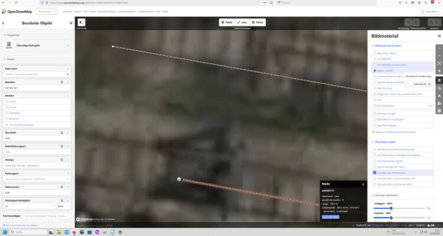Select the Fläche area tool

(258, 22)
